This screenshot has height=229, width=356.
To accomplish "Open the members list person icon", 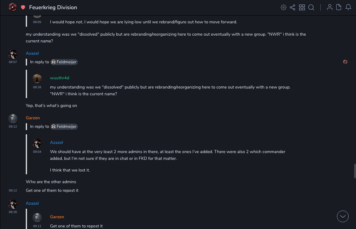I will click(330, 7).
